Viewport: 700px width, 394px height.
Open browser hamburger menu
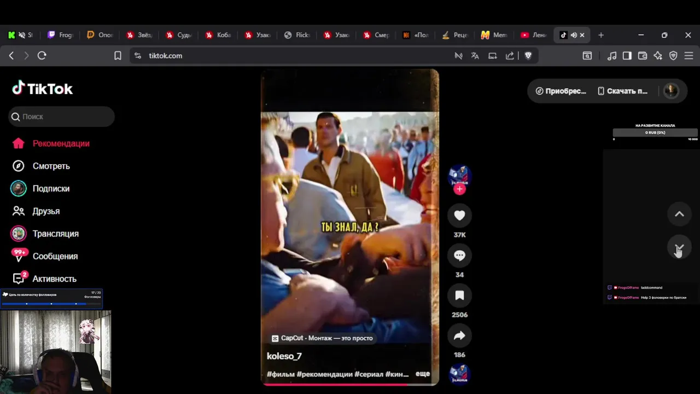(x=689, y=56)
